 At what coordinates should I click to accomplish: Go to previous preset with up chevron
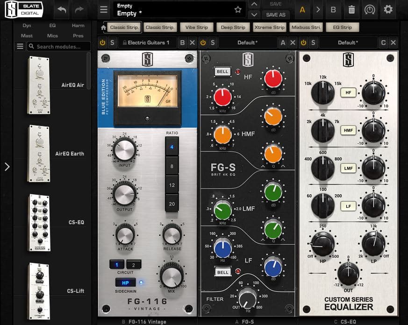pyautogui.click(x=254, y=4)
